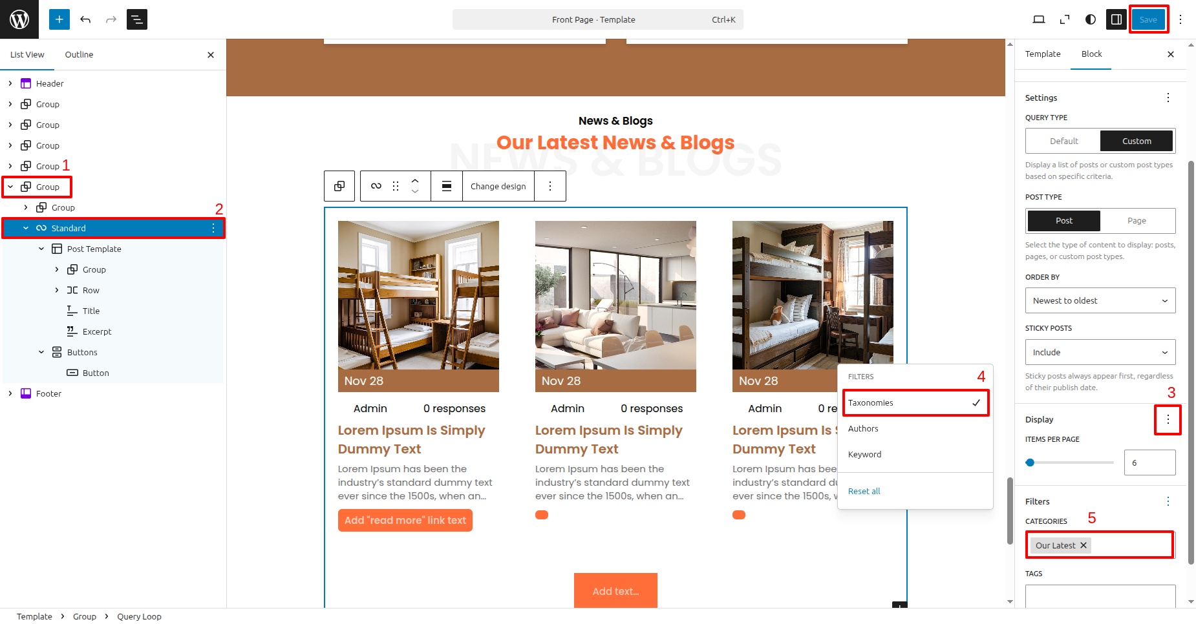The image size is (1196, 624).
Task: Toggle Authors filter in Filters menu
Action: coord(863,429)
